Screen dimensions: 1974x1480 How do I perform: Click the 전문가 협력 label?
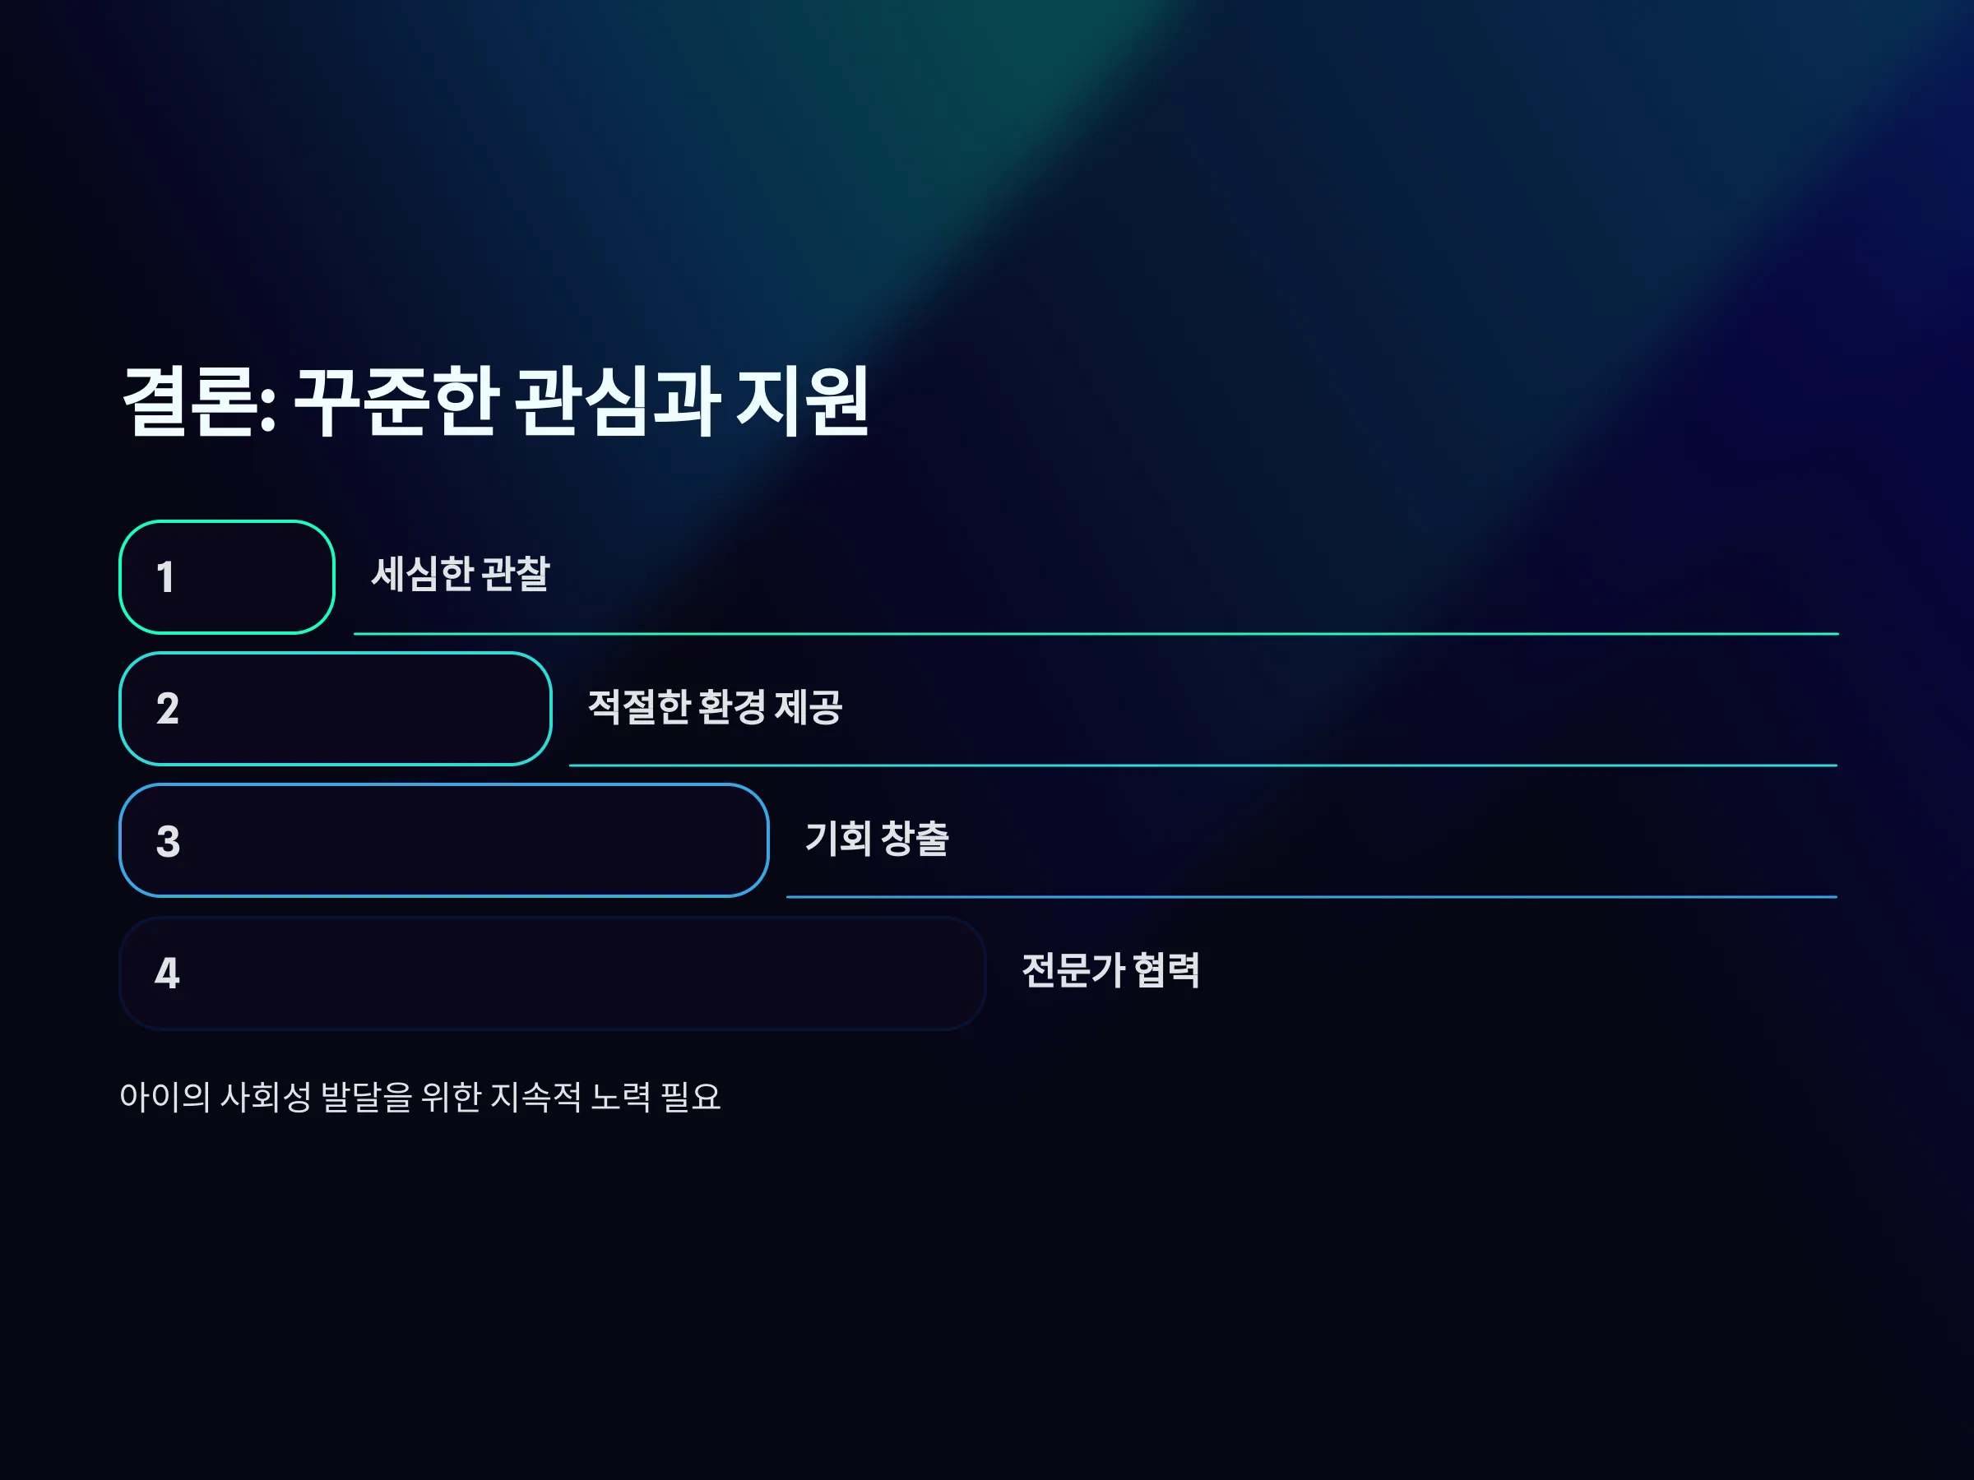click(1111, 970)
